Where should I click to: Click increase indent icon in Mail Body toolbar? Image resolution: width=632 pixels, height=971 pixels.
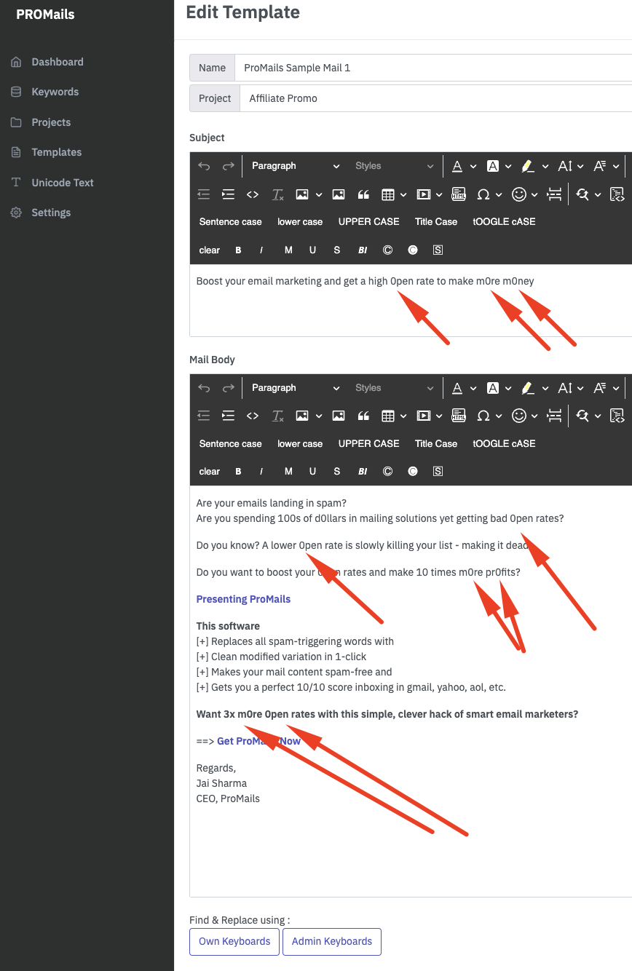[x=228, y=416]
